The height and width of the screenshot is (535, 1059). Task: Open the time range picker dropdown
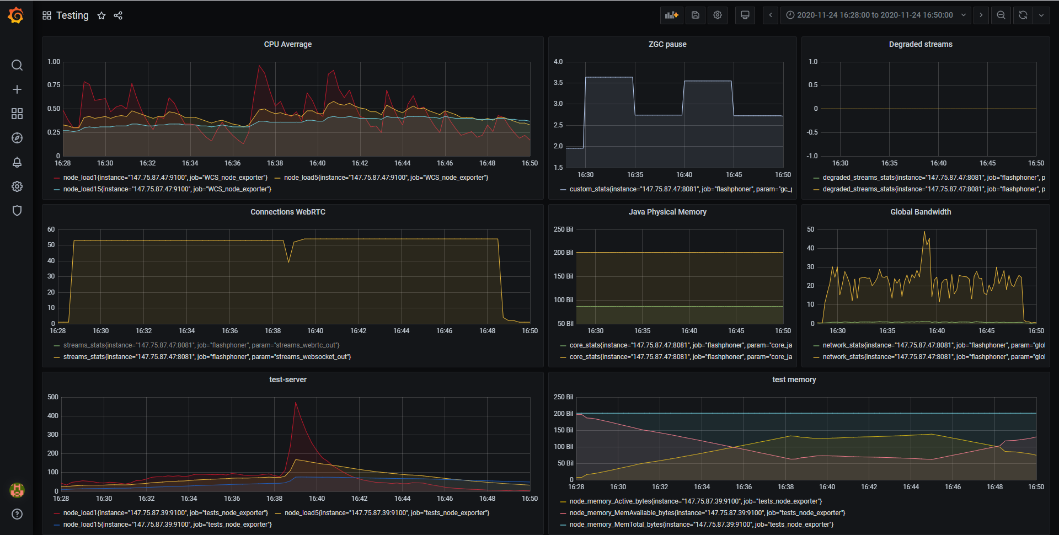[x=876, y=15]
